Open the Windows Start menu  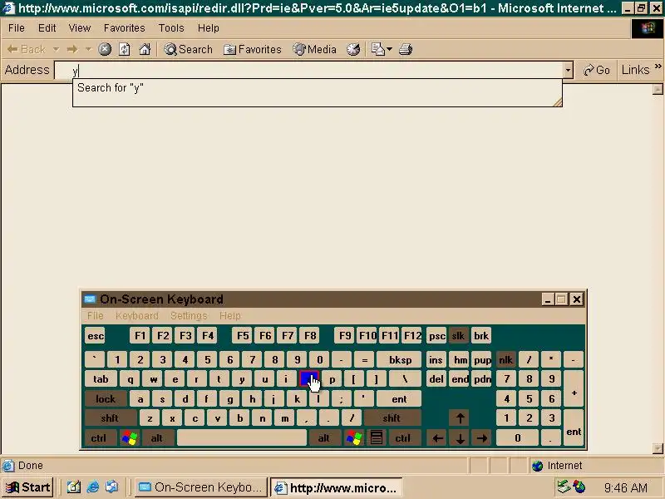pos(28,487)
